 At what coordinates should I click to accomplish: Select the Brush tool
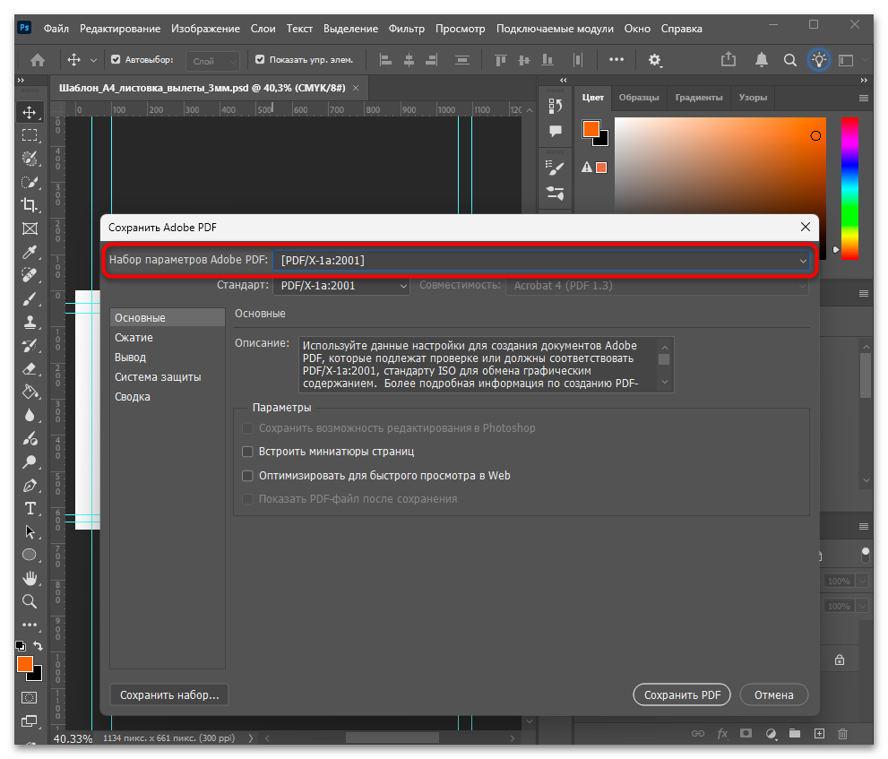click(30, 299)
